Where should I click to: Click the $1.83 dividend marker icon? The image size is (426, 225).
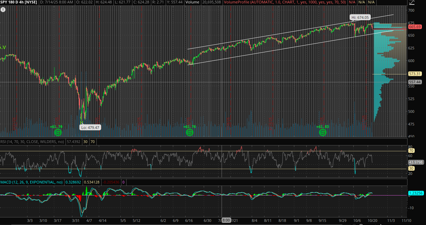click(322, 132)
